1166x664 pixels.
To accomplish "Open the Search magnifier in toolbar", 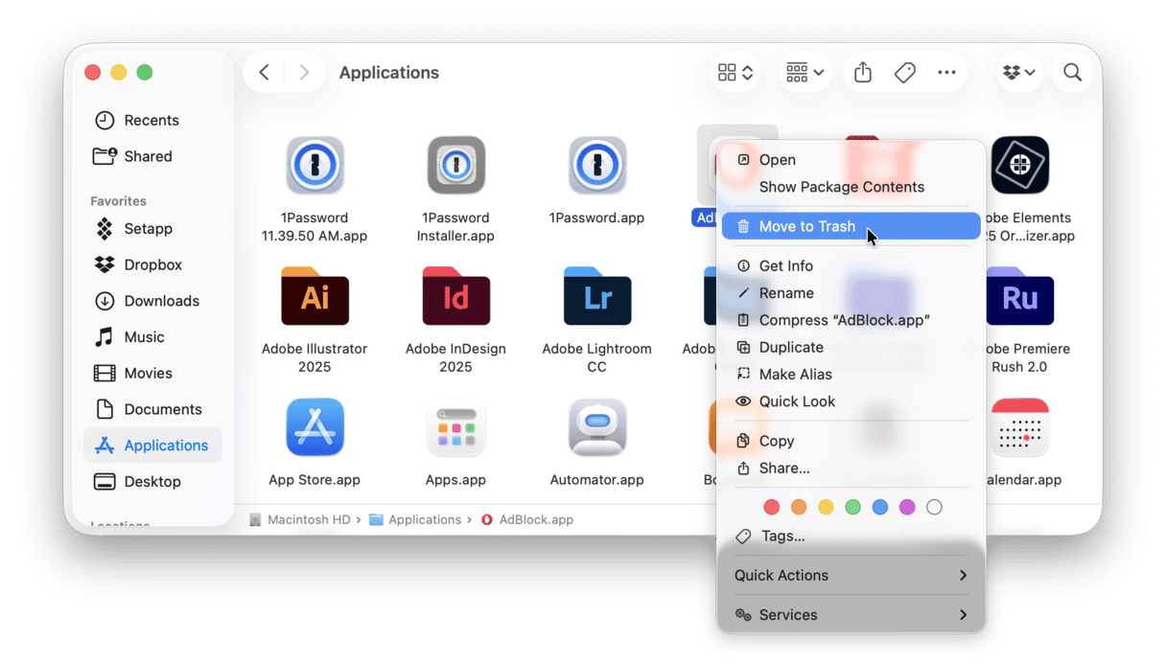I will [x=1072, y=73].
